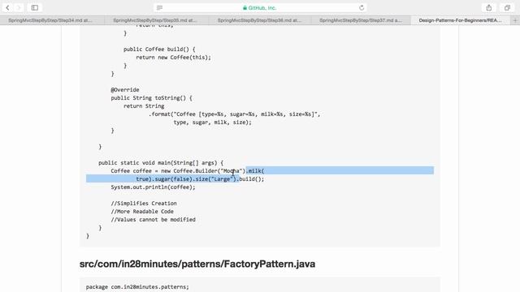Click 'Coffee coffee = new Coffee.Builder' line
The width and height of the screenshot is (520, 292).
(x=188, y=171)
